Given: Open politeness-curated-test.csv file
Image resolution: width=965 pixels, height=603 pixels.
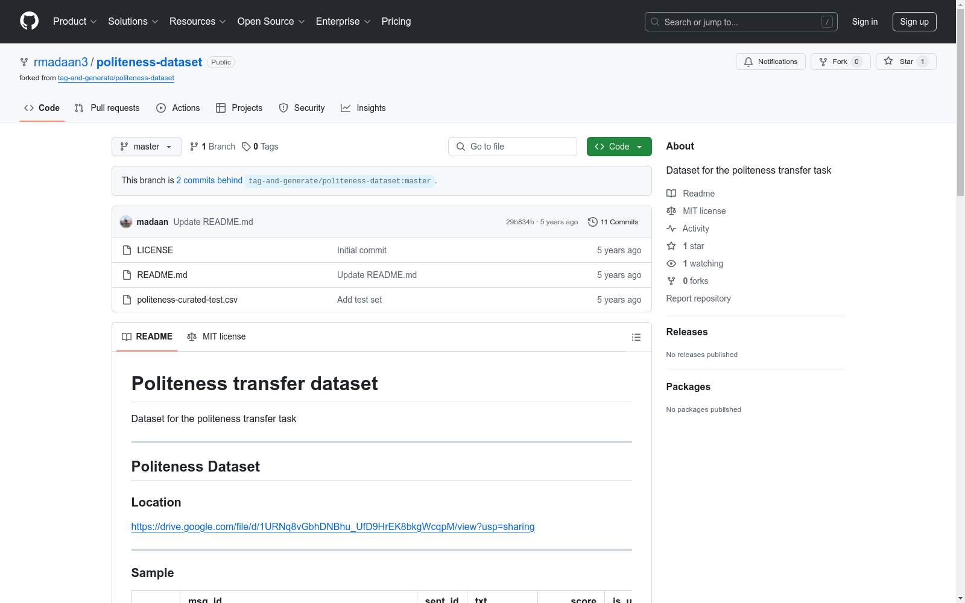Looking at the screenshot, I should click(x=188, y=300).
